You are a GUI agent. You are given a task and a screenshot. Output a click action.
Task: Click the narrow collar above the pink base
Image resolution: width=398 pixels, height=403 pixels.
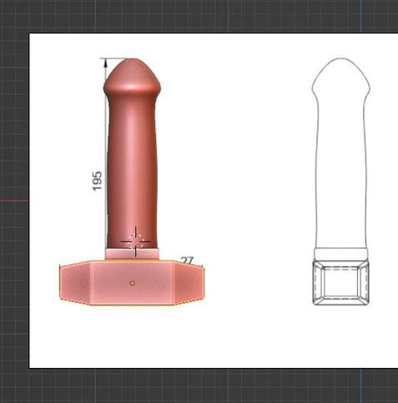pyautogui.click(x=132, y=254)
